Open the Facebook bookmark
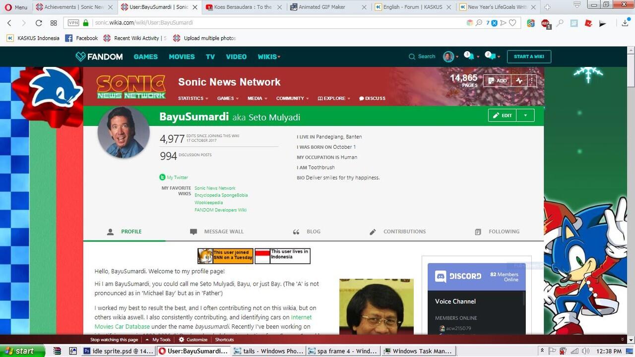Image resolution: width=635 pixels, height=357 pixels. 81,38
